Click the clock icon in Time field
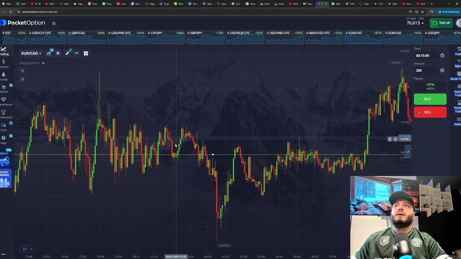This screenshot has height=259, width=461. point(442,55)
